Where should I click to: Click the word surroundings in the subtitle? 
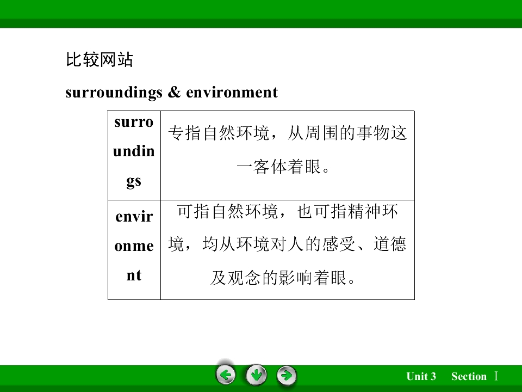(114, 93)
